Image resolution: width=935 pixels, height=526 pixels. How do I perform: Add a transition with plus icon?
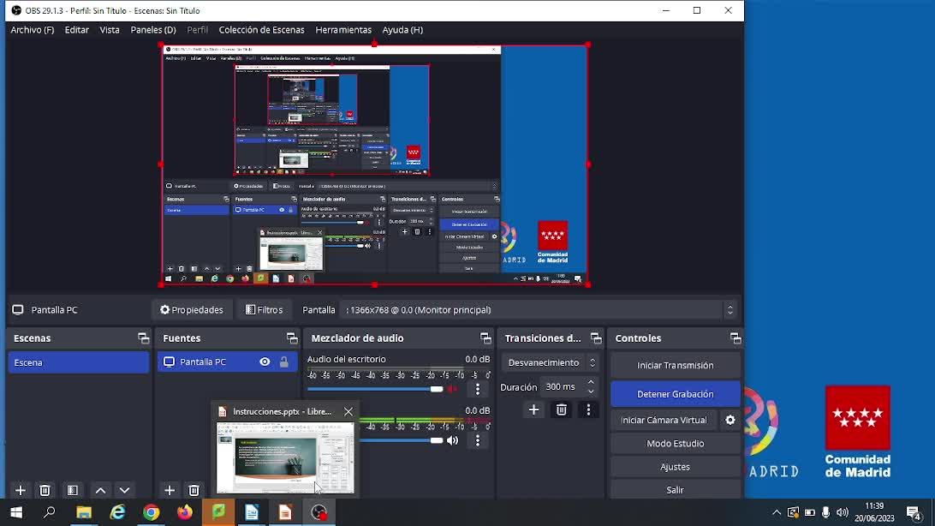click(x=533, y=409)
